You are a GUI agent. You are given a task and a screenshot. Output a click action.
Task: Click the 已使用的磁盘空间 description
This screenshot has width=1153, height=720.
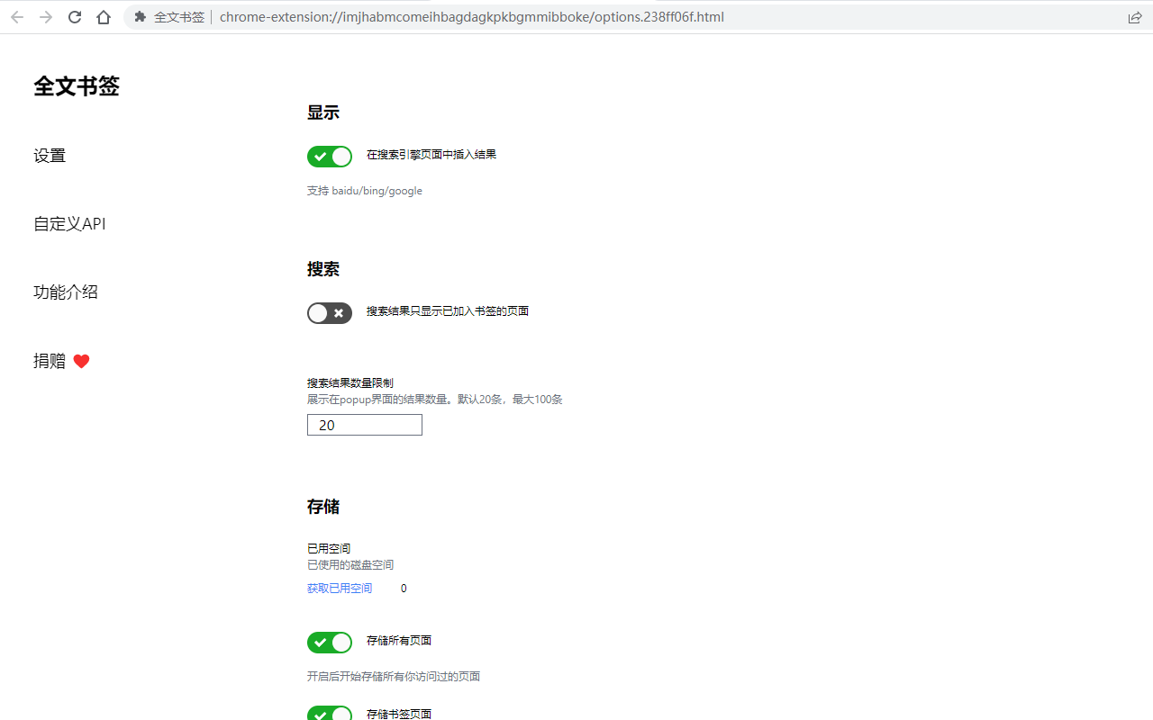click(350, 565)
